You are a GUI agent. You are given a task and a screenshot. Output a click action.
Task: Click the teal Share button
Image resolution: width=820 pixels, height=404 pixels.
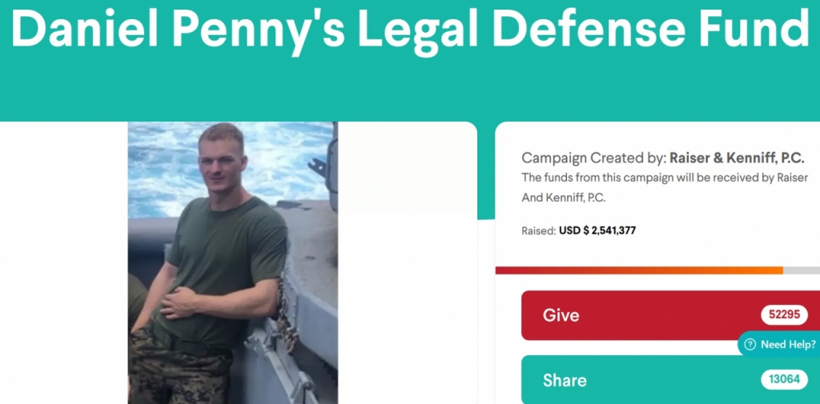pyautogui.click(x=670, y=379)
